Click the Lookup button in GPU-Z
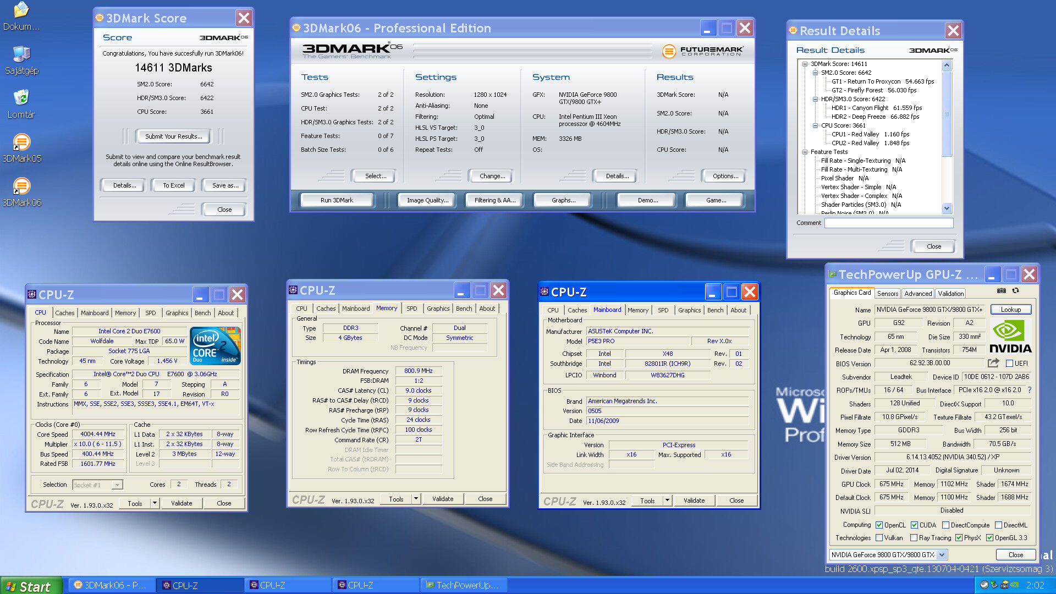Viewport: 1056px width, 594px height. pyautogui.click(x=1010, y=310)
